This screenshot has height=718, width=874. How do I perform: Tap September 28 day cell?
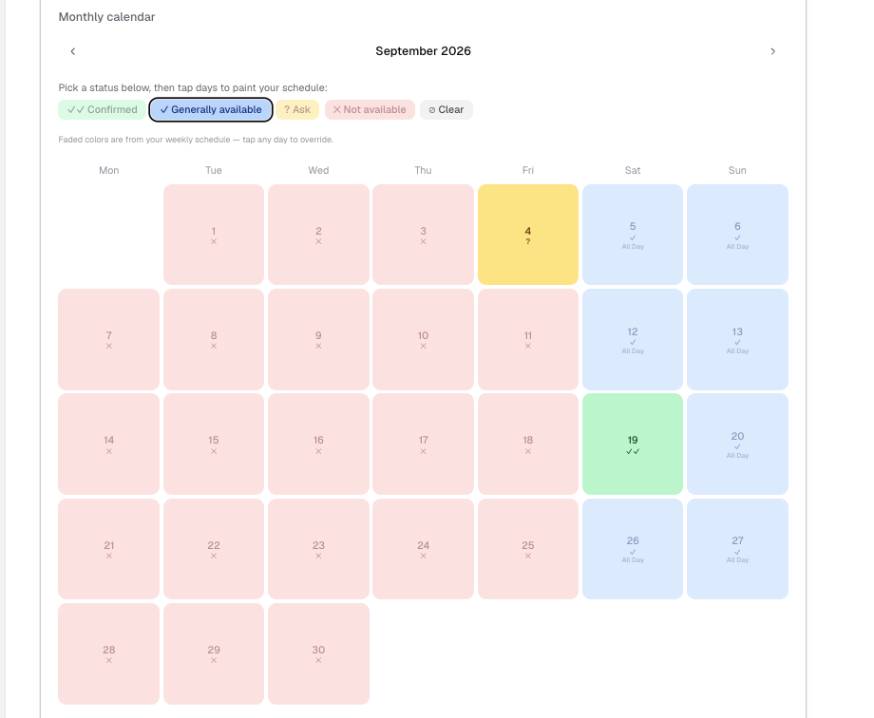coord(108,653)
